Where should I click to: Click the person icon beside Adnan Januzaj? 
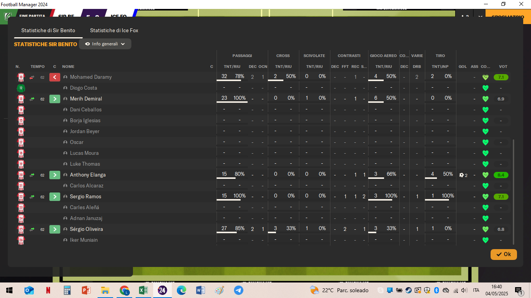click(x=65, y=218)
